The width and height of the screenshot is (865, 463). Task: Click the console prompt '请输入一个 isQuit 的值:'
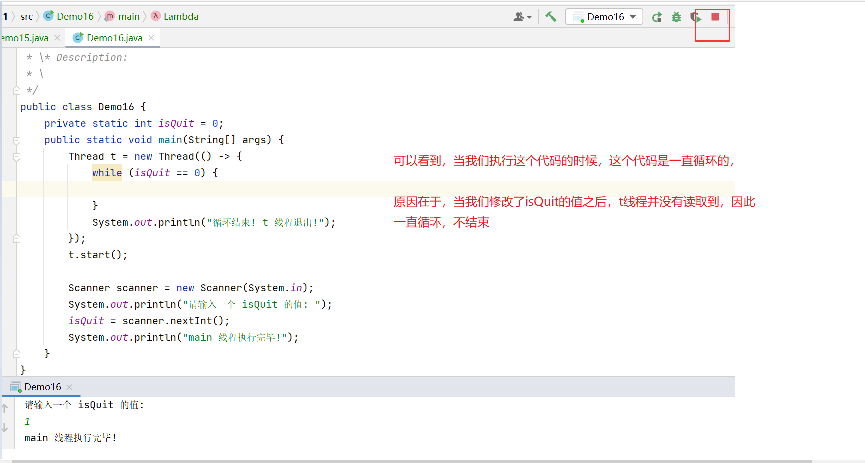(x=84, y=405)
